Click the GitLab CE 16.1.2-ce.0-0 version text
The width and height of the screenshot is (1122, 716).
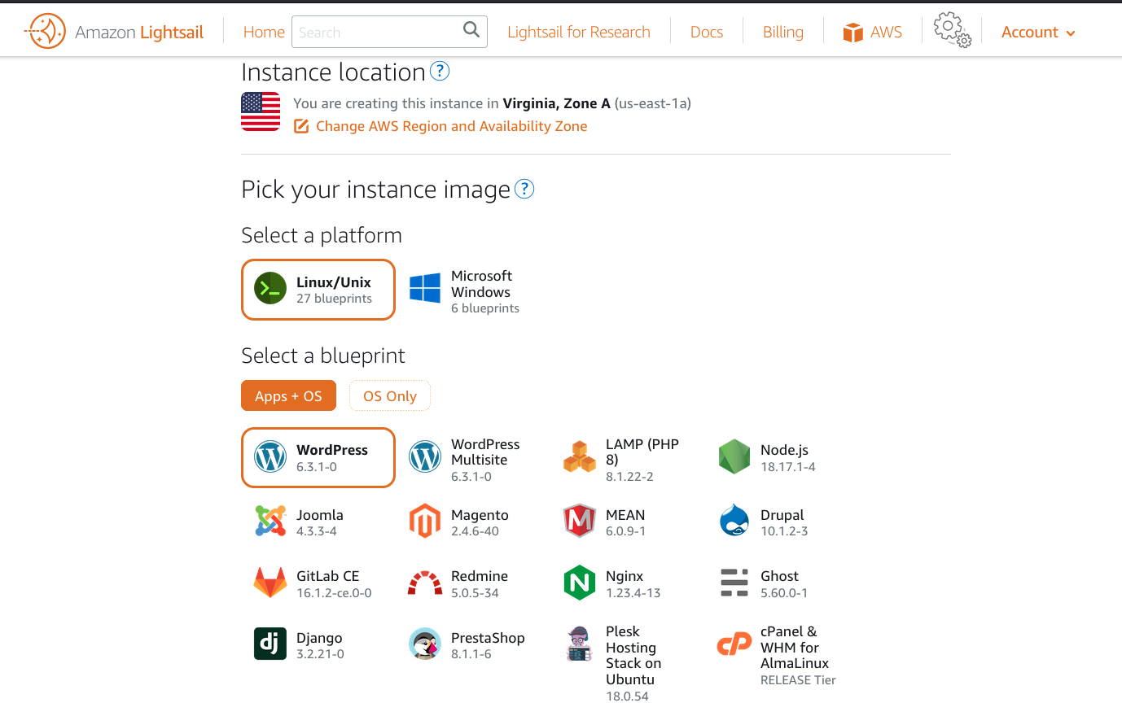click(334, 593)
